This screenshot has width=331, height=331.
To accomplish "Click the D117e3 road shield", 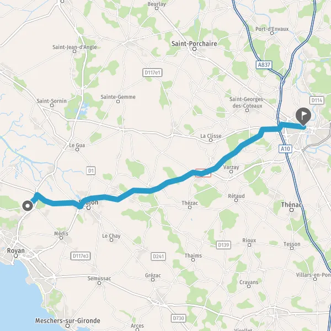I will [x=81, y=256].
